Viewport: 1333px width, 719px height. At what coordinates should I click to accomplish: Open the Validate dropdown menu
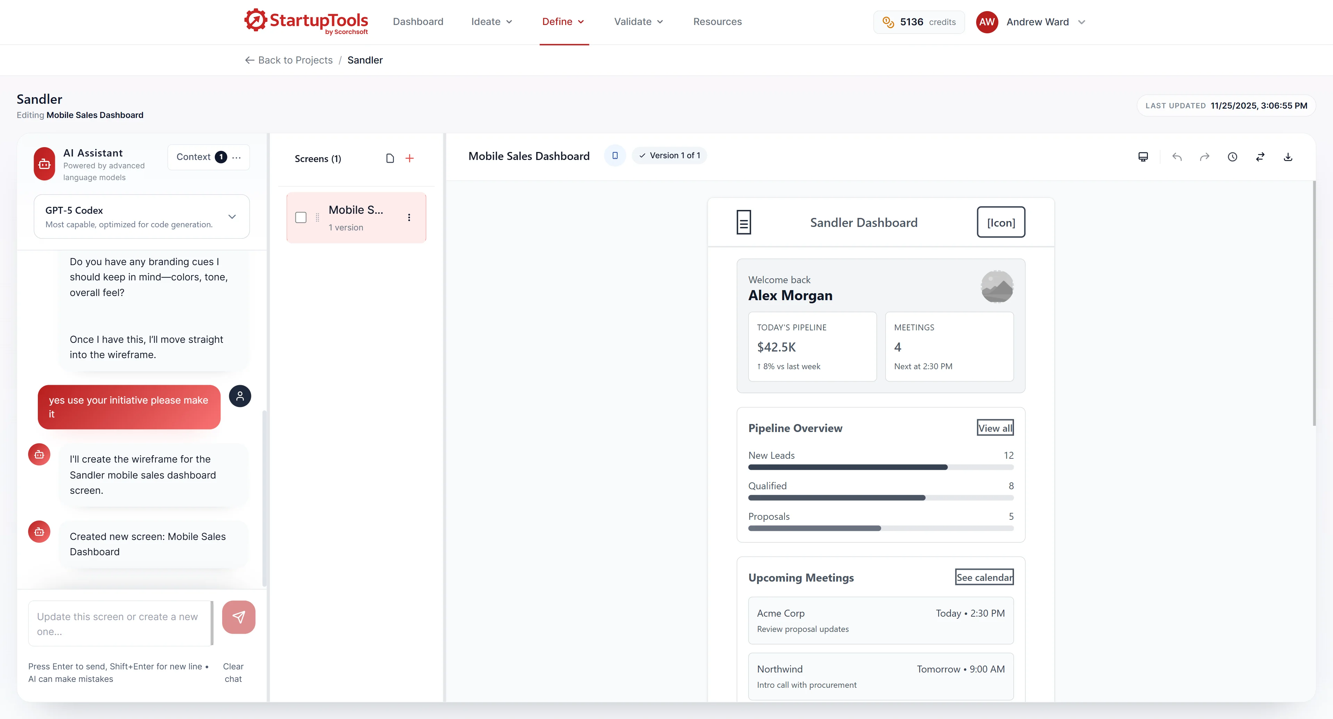point(639,22)
